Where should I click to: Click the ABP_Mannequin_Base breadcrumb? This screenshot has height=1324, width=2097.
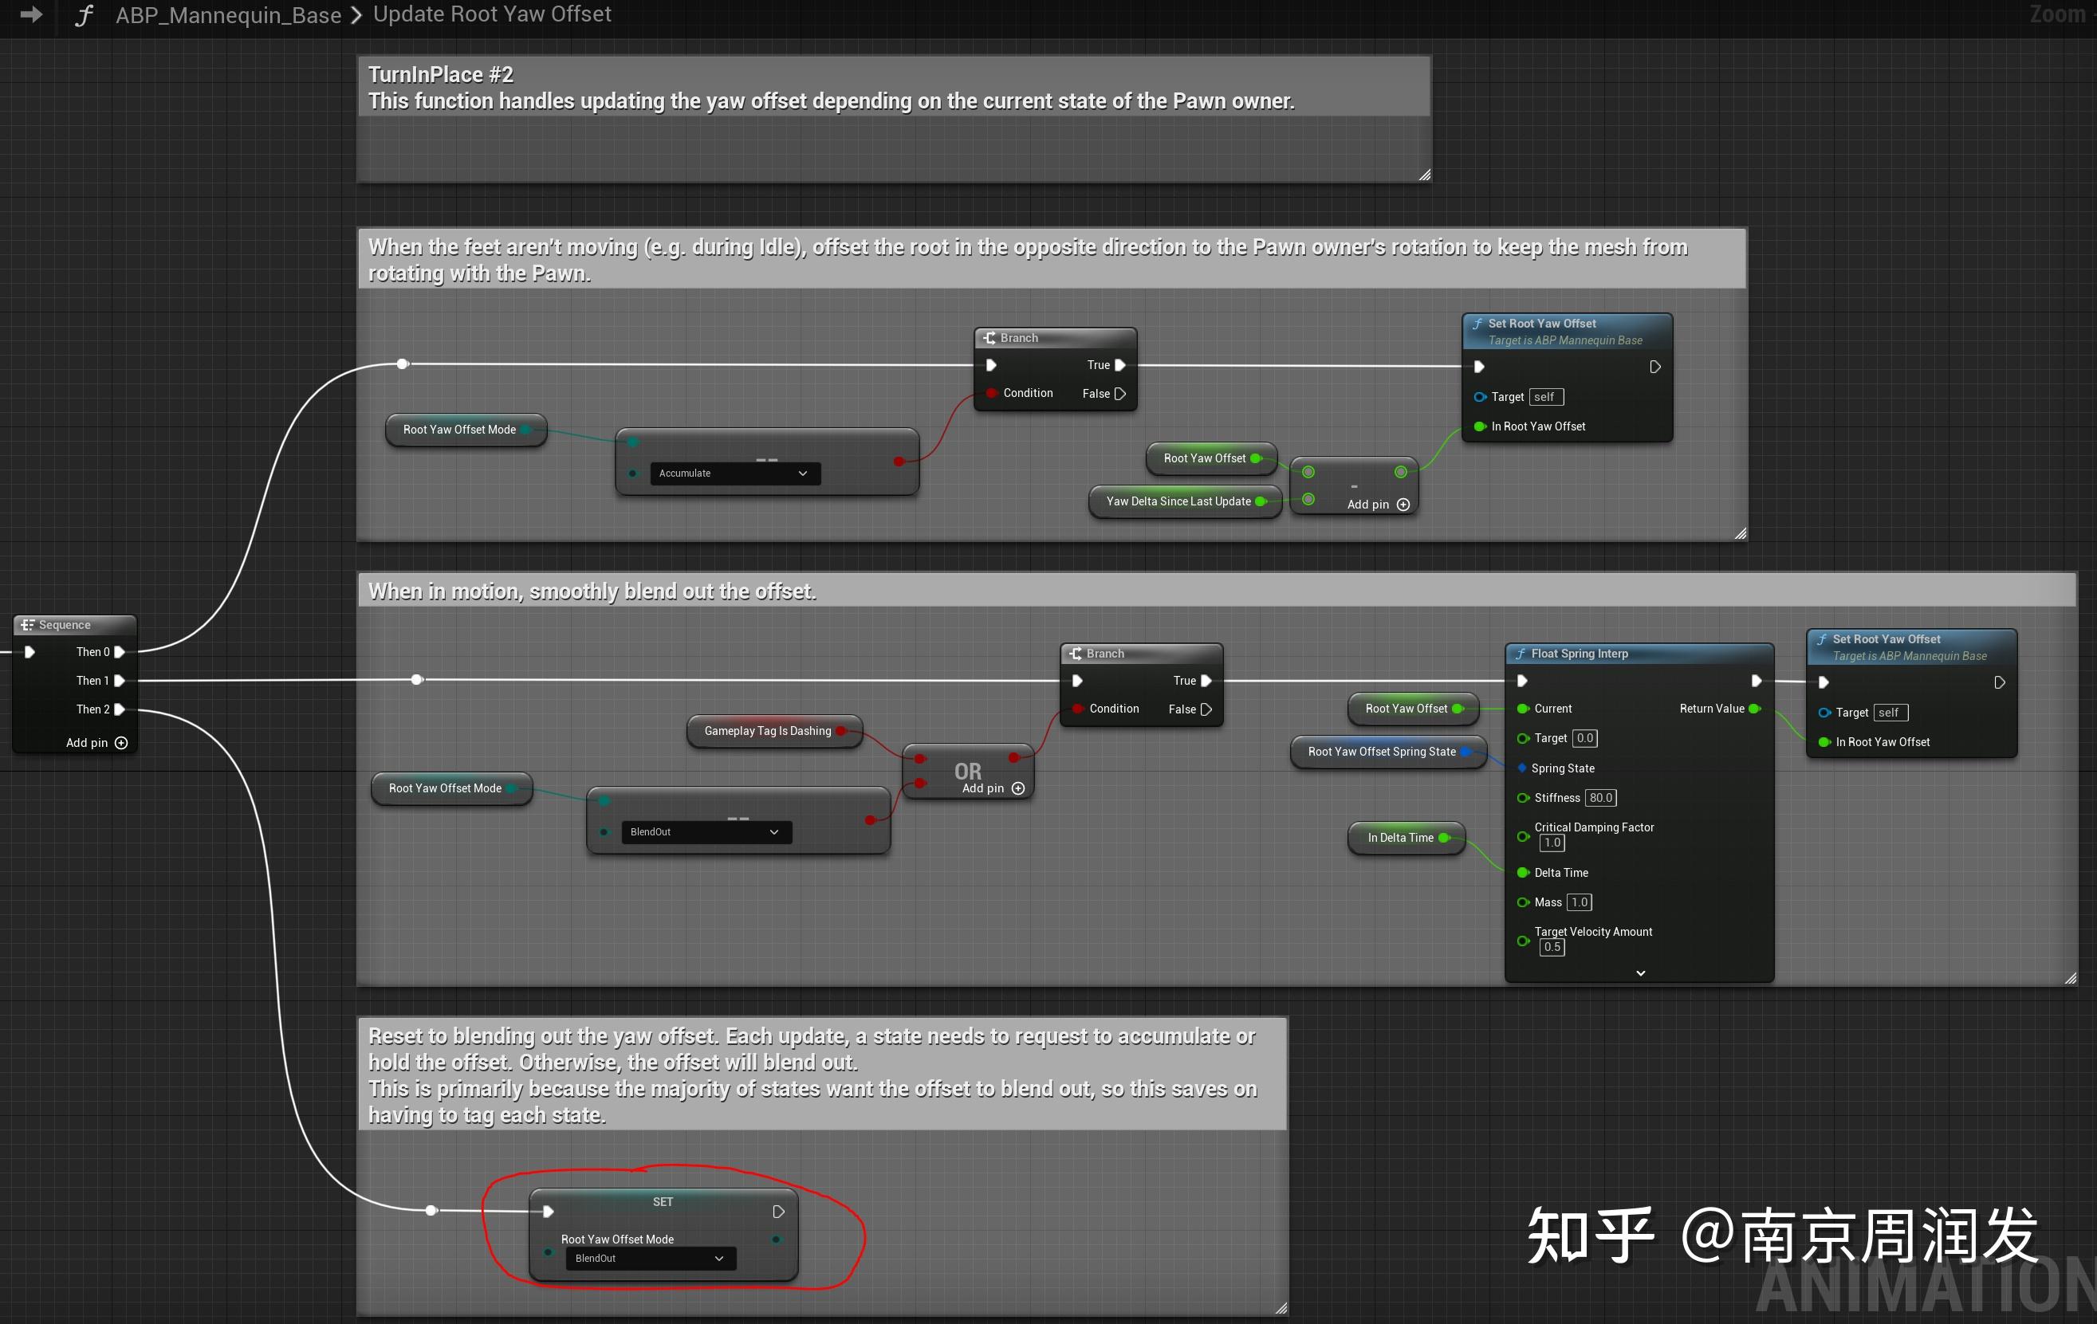click(228, 15)
